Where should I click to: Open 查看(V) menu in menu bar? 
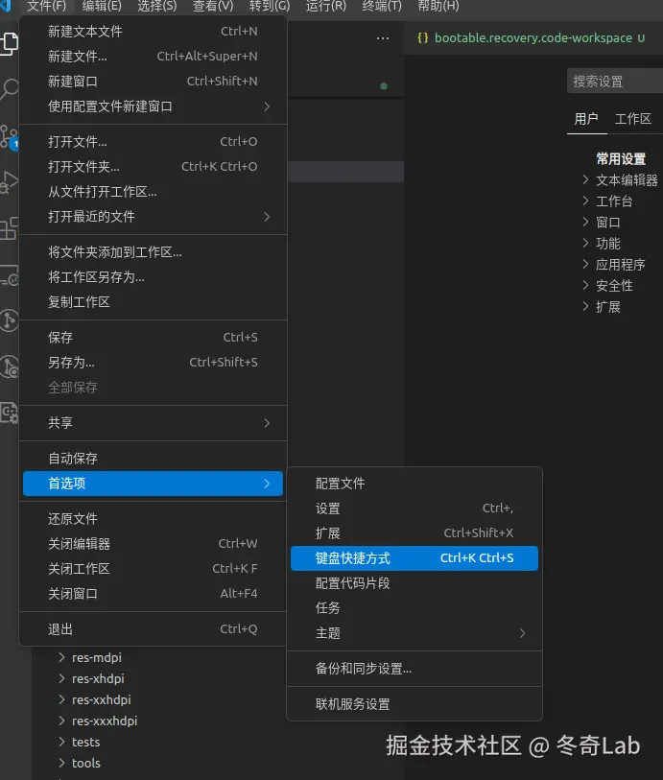213,6
